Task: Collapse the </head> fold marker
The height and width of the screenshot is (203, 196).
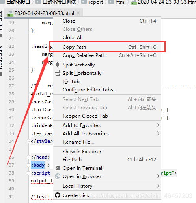Action: pos(28,157)
